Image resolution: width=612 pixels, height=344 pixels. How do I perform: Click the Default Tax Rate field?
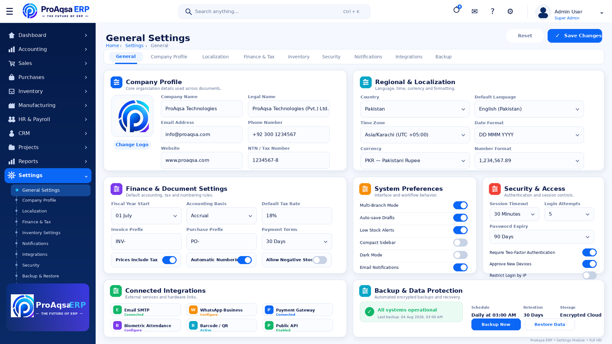297,216
